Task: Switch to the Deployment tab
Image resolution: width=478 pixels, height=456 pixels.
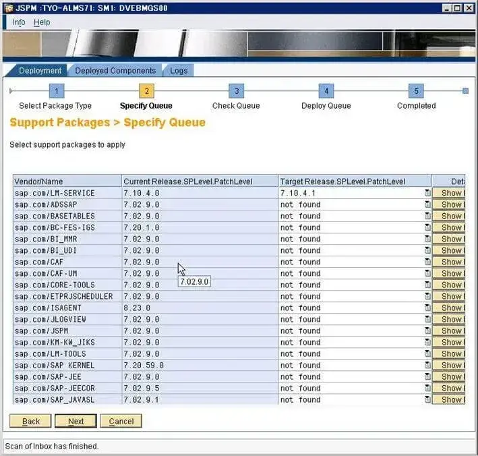Action: (40, 70)
